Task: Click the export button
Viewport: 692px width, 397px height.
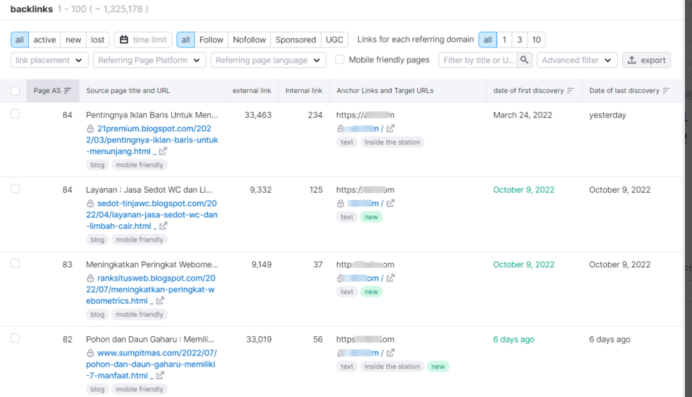Action: 646,60
